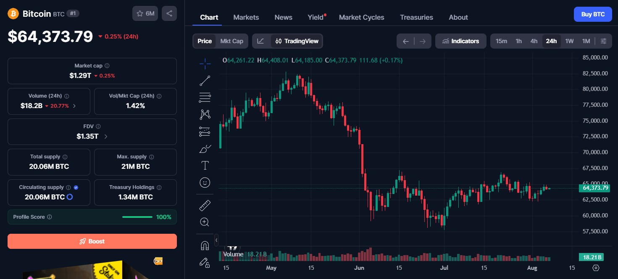This screenshot has width=618, height=279.
Task: Click the share icon button
Action: pos(169,13)
